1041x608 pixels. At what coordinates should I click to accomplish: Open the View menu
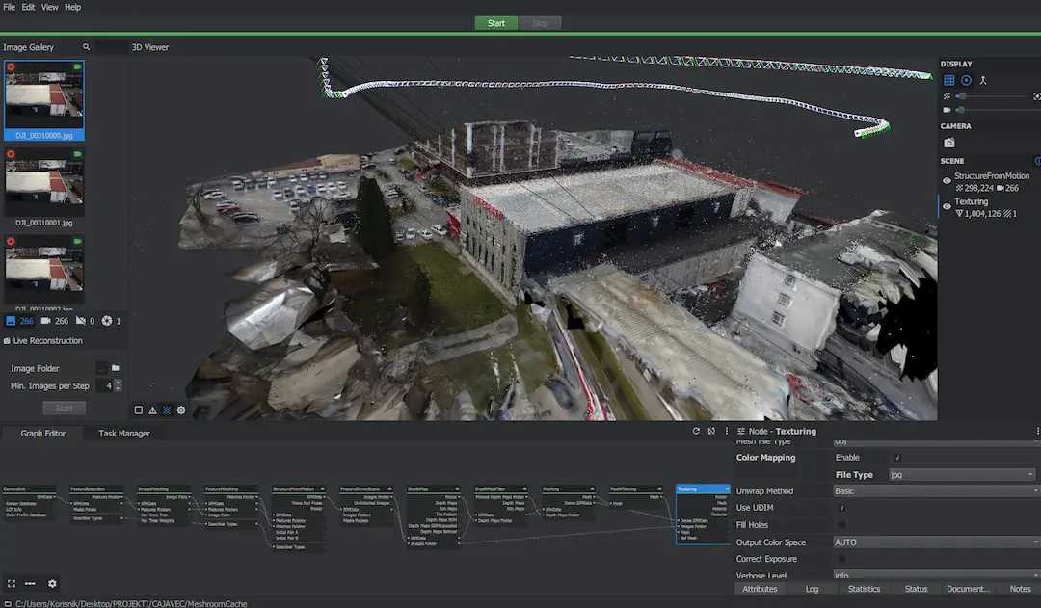coord(49,7)
